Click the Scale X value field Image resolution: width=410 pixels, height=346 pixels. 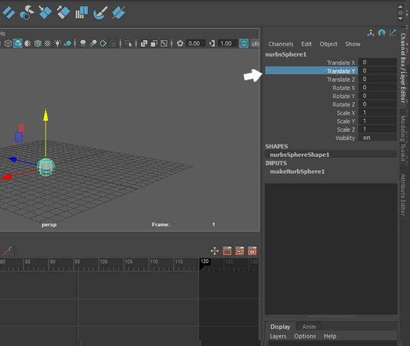377,113
